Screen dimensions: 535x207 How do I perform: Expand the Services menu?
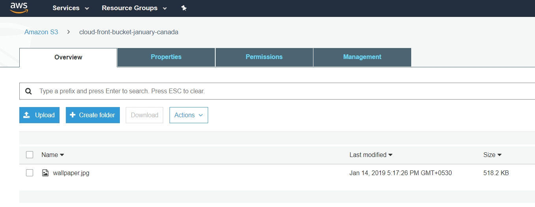click(x=71, y=8)
